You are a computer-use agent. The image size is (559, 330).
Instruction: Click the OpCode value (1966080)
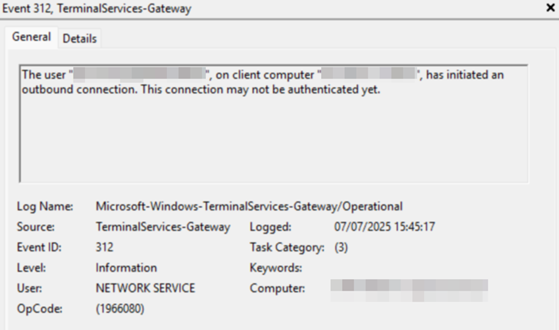pos(120,309)
